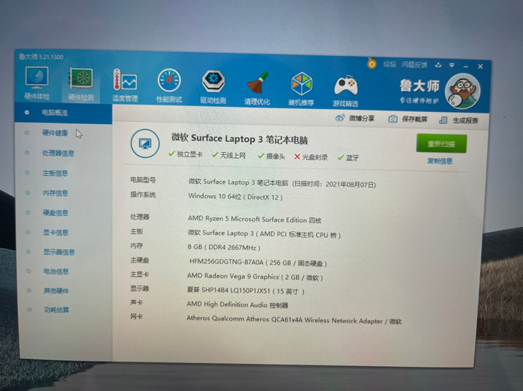523x391 pixels.
Task: Click 无线上网 feature check item
Action: (x=228, y=155)
